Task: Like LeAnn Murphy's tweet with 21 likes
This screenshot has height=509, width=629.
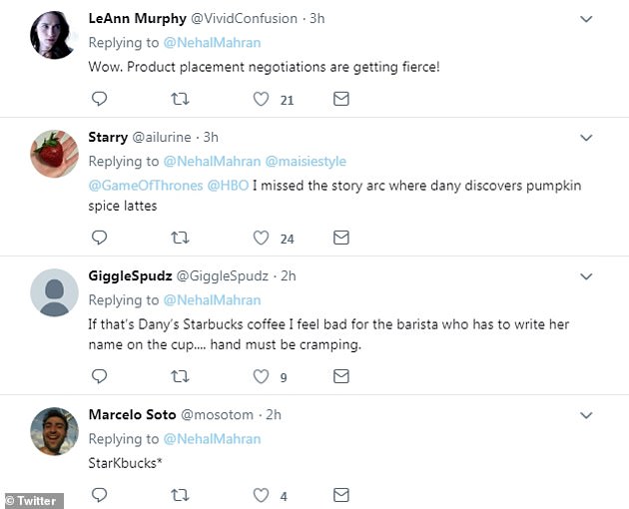Action: coord(262,99)
